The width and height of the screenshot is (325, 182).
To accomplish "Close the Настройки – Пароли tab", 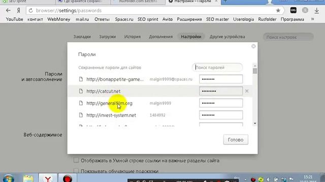I will pos(216,1).
